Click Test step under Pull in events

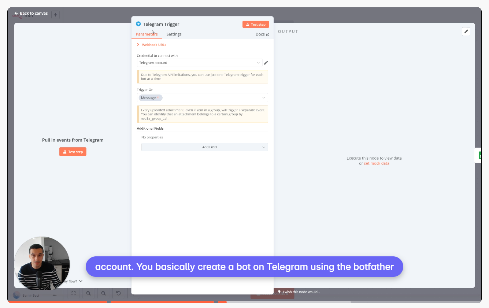click(x=73, y=152)
